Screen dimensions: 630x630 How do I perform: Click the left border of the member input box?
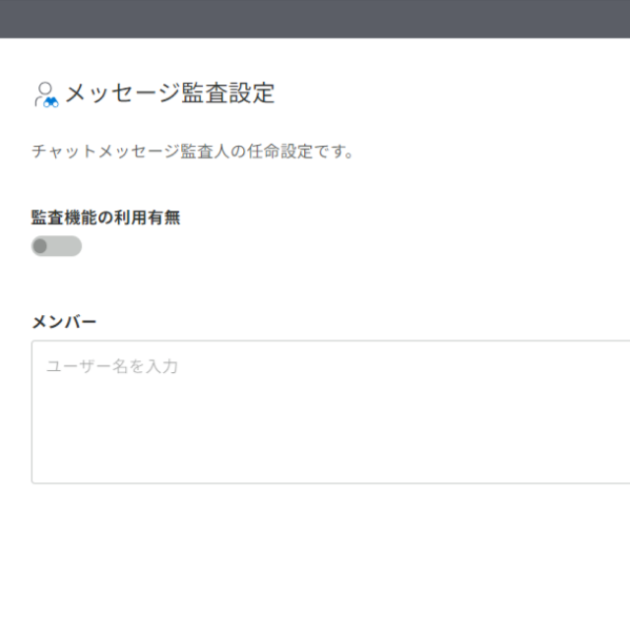coord(31,411)
